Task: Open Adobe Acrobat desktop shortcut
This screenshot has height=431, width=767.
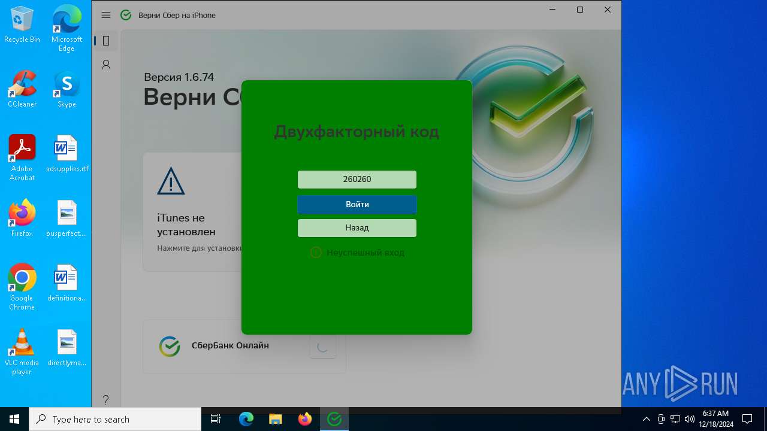Action: (x=22, y=158)
